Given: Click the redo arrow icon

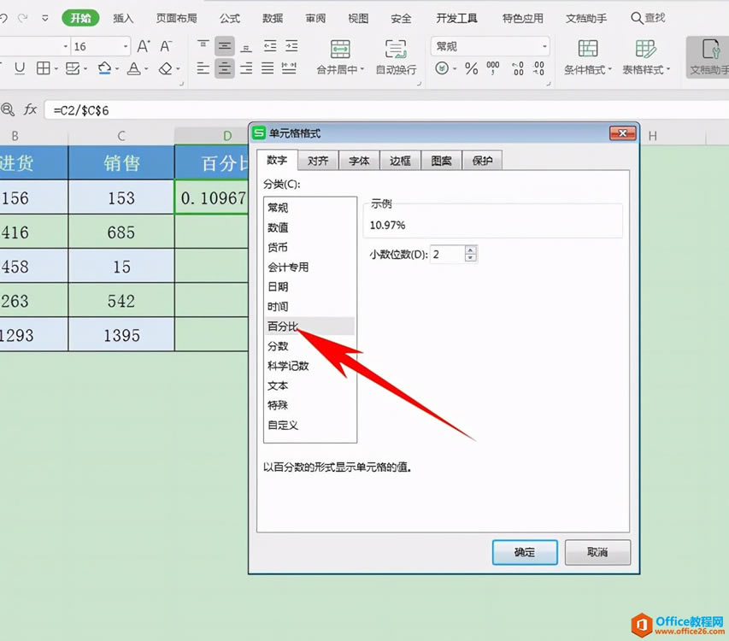Looking at the screenshot, I should pos(22,18).
